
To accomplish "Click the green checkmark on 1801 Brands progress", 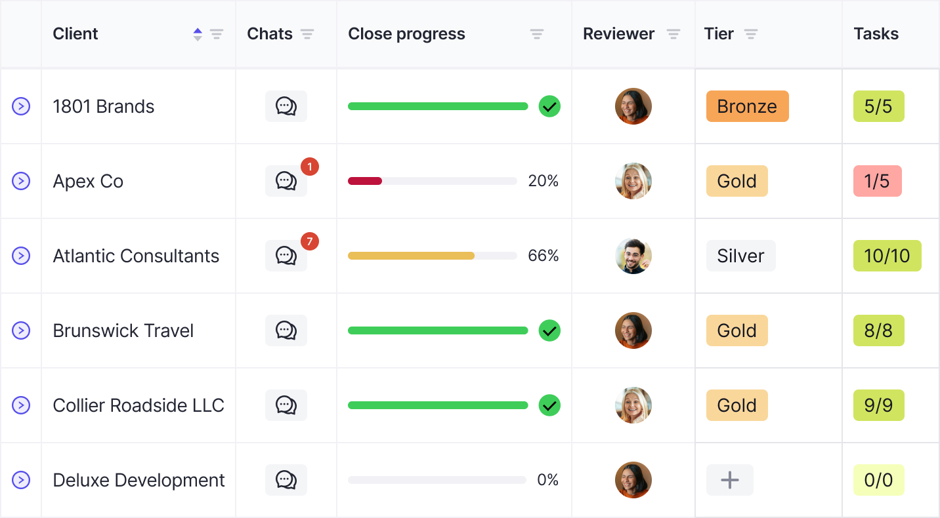I will point(549,106).
